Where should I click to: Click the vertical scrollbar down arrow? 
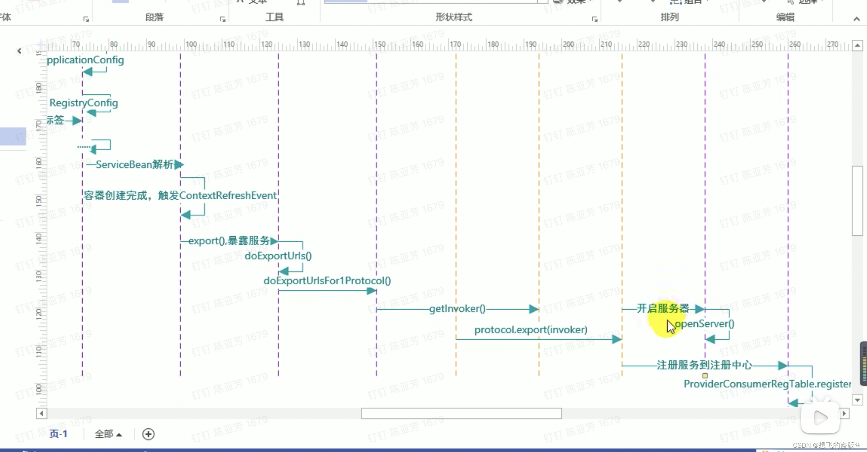click(857, 400)
